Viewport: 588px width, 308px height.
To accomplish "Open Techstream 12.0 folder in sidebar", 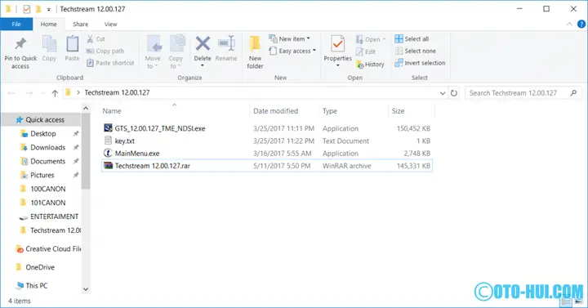I will point(56,230).
